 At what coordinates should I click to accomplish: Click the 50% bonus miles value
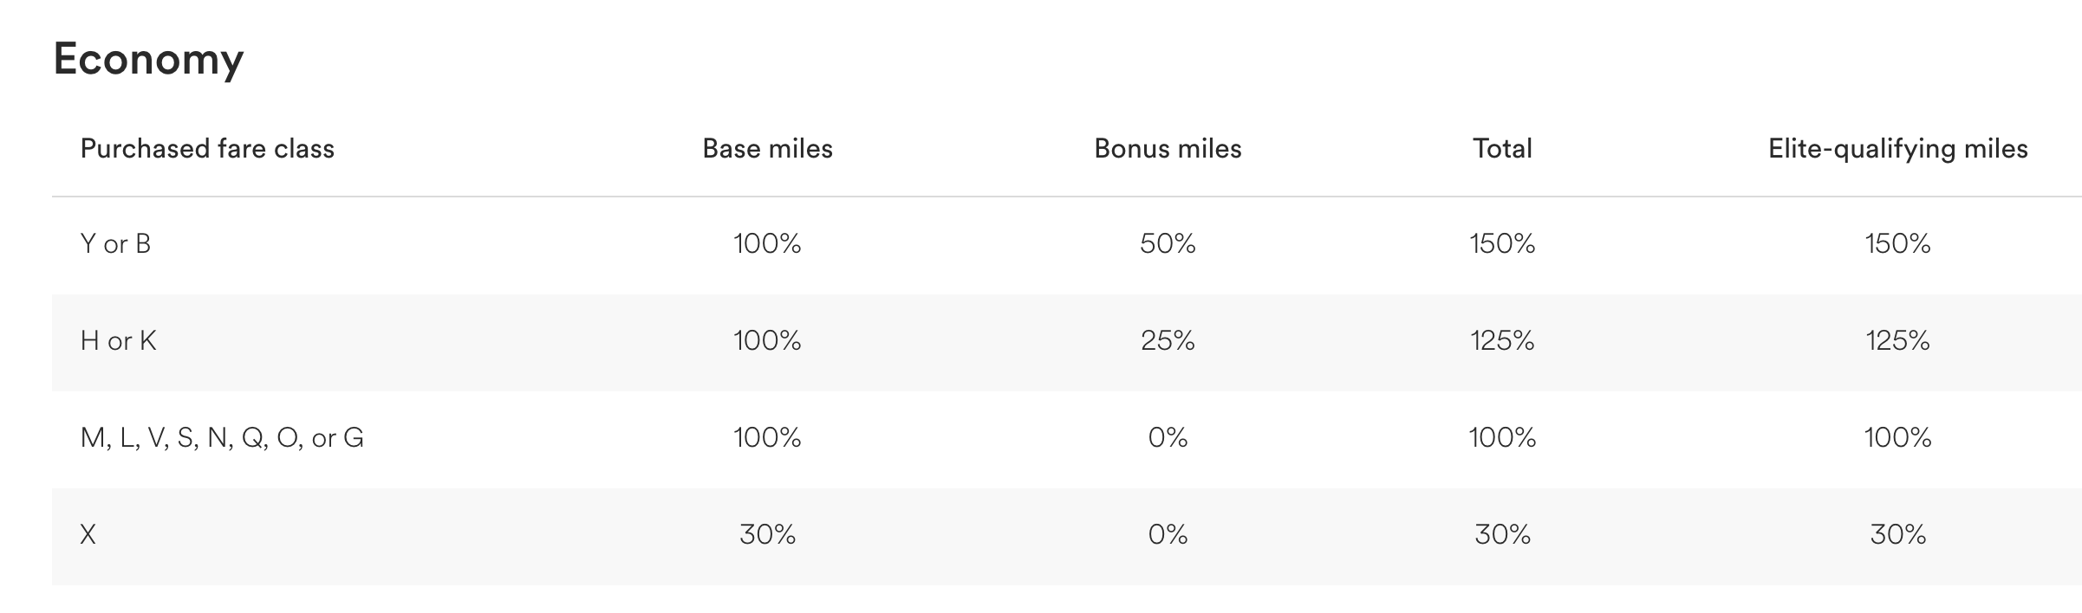pos(1168,244)
